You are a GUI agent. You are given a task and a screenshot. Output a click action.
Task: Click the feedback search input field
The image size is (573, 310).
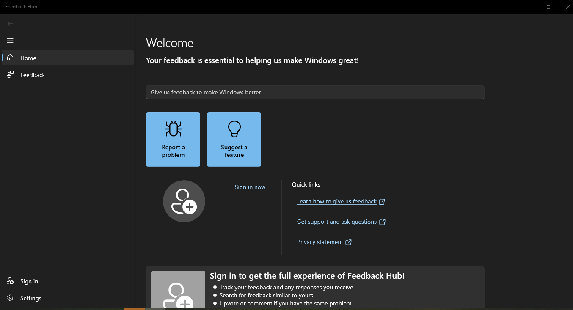click(315, 92)
